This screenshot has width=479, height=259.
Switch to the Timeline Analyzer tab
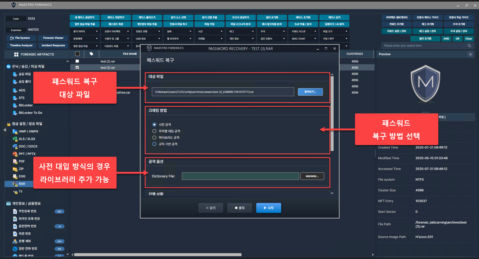pos(21,45)
